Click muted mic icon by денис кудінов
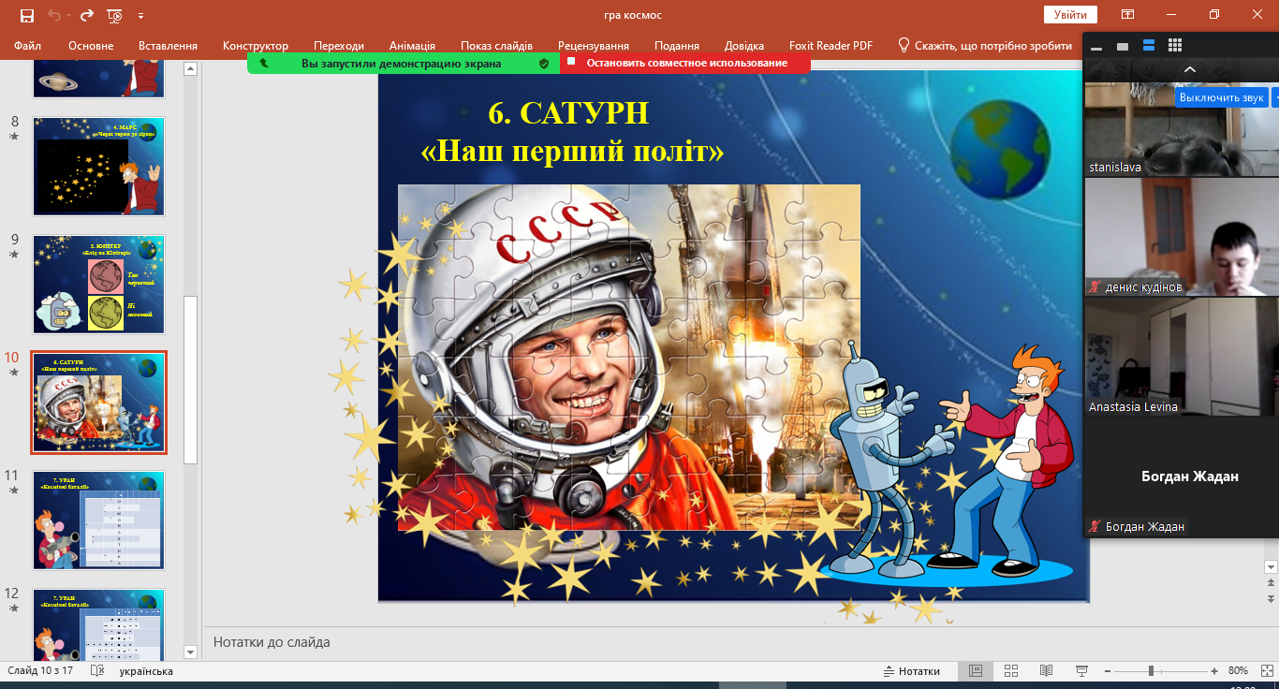Screen dimensions: 1279x689 [1095, 286]
